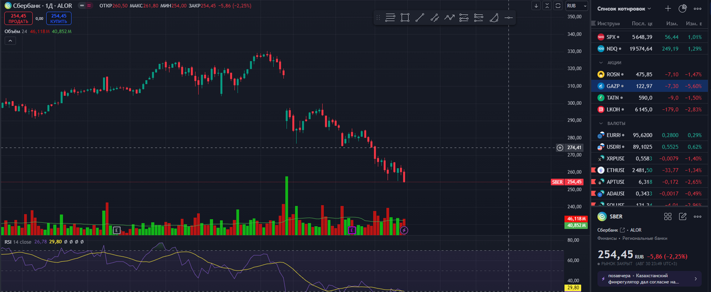
Task: Select the trend line drawing tool
Action: (x=420, y=18)
